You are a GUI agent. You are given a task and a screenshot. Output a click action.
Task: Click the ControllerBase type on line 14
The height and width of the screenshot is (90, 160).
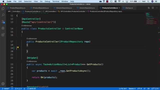(x=74, y=29)
